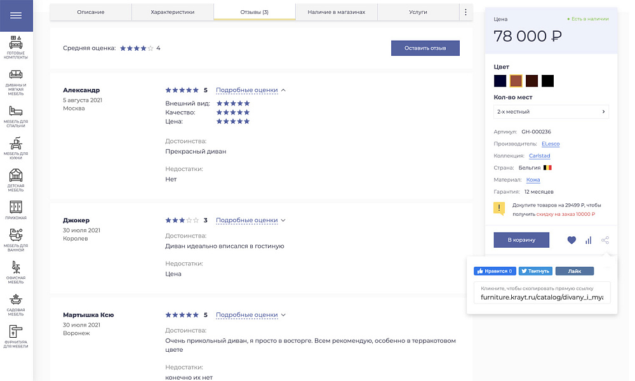Click the direct link field to copy URL

coord(542,296)
